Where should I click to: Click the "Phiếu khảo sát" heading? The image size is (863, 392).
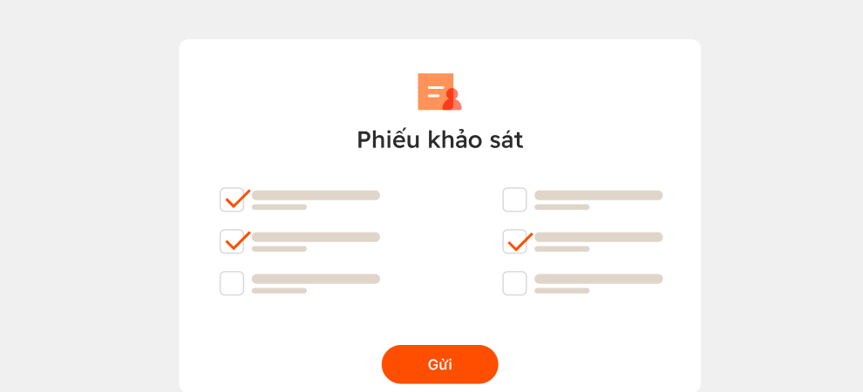point(439,139)
